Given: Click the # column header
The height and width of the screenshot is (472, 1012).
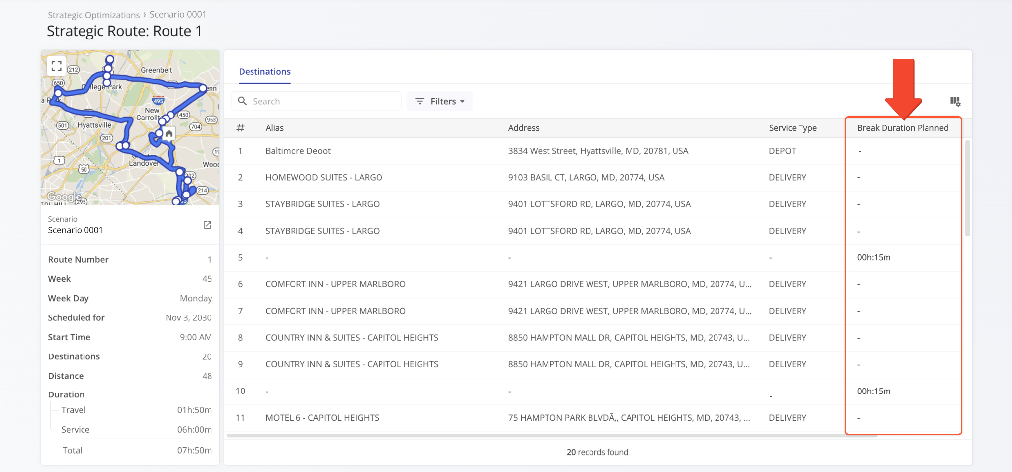Looking at the screenshot, I should 240,128.
